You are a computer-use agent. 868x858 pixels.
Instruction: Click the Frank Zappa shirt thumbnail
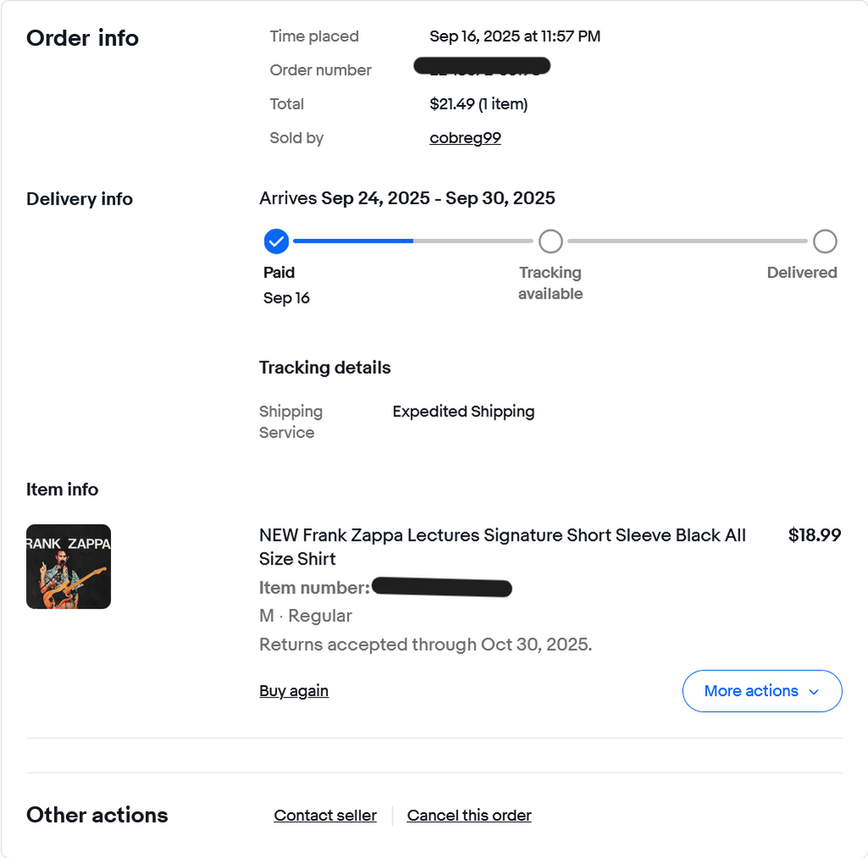(69, 566)
